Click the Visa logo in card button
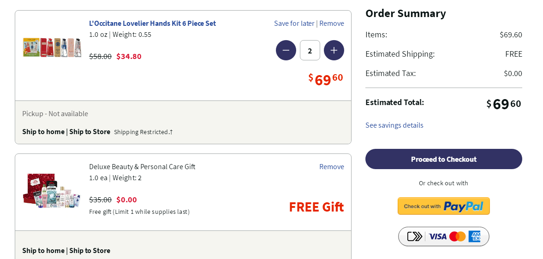This screenshot has width=543, height=259. coord(438,236)
